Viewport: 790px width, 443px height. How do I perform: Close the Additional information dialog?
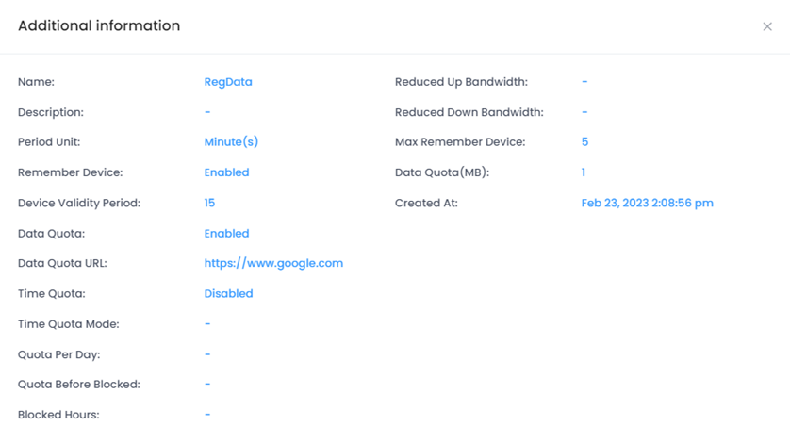[767, 26]
